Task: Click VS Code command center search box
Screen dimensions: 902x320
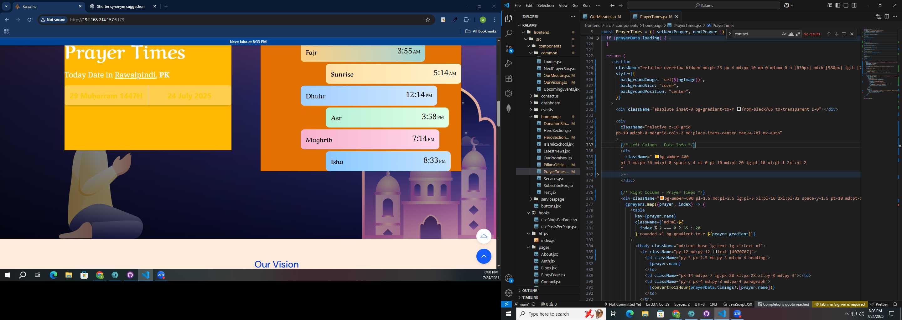Action: tap(703, 5)
